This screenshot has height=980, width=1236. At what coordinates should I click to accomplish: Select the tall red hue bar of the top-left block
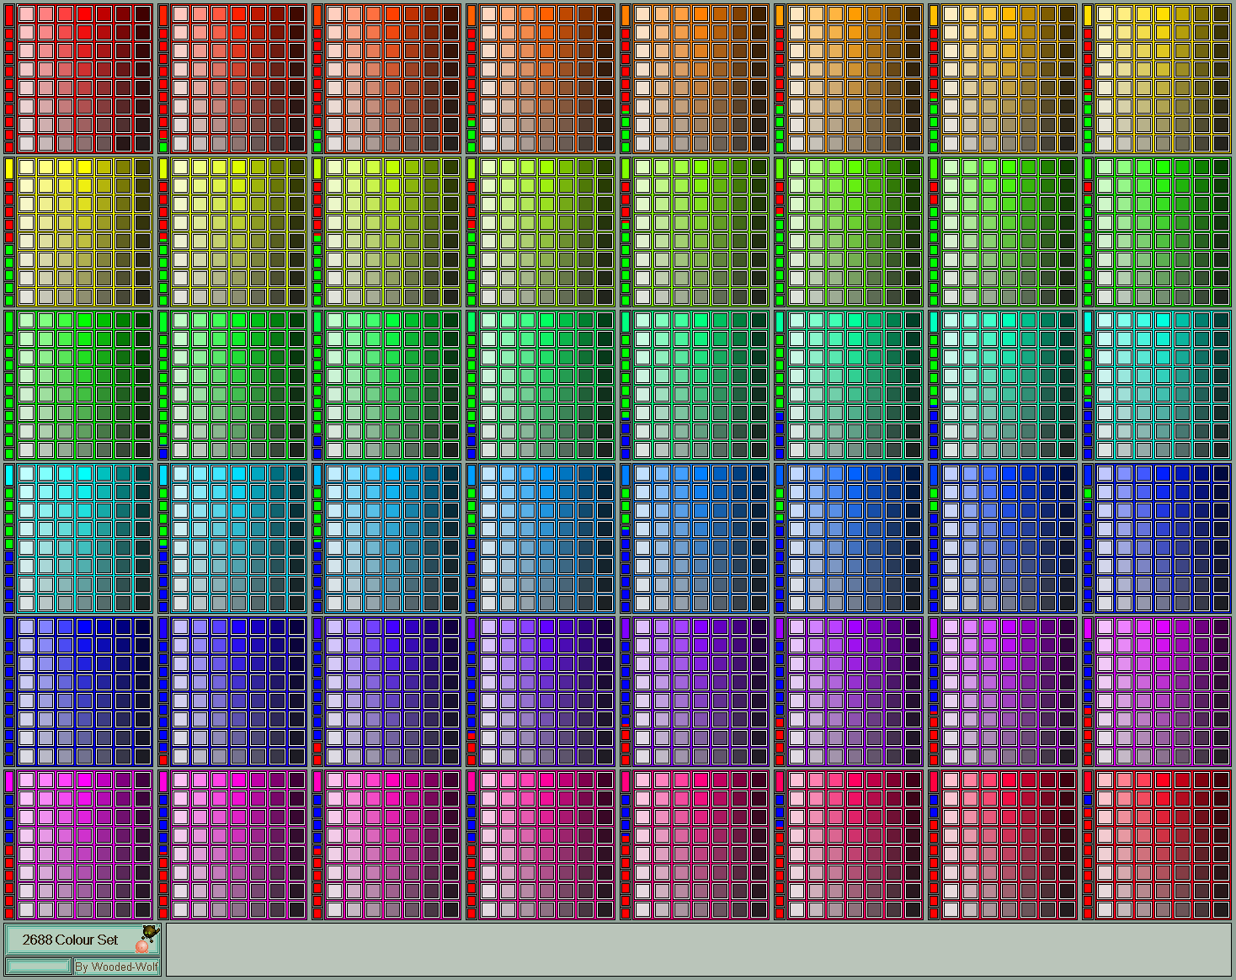point(9,17)
